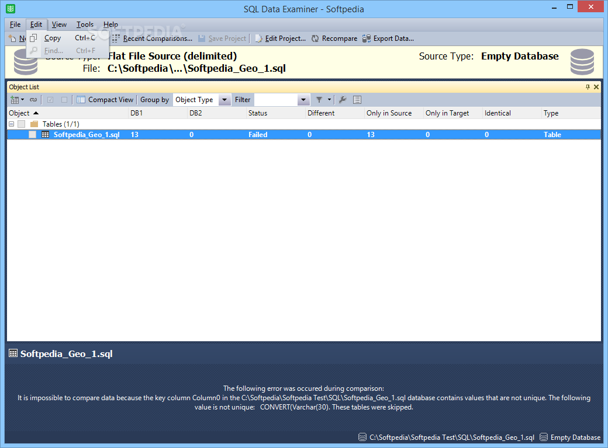Click the Recent Comparisons grid icon
Image resolution: width=608 pixels, height=448 pixels.
(x=116, y=38)
